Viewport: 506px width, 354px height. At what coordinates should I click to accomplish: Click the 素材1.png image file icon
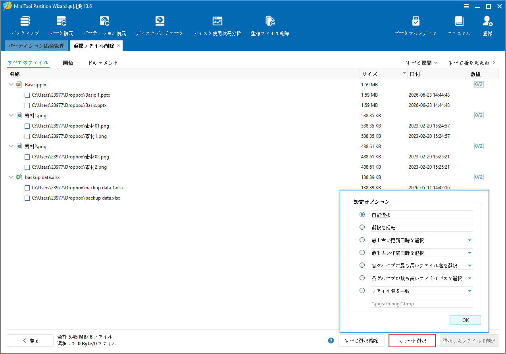click(19, 115)
